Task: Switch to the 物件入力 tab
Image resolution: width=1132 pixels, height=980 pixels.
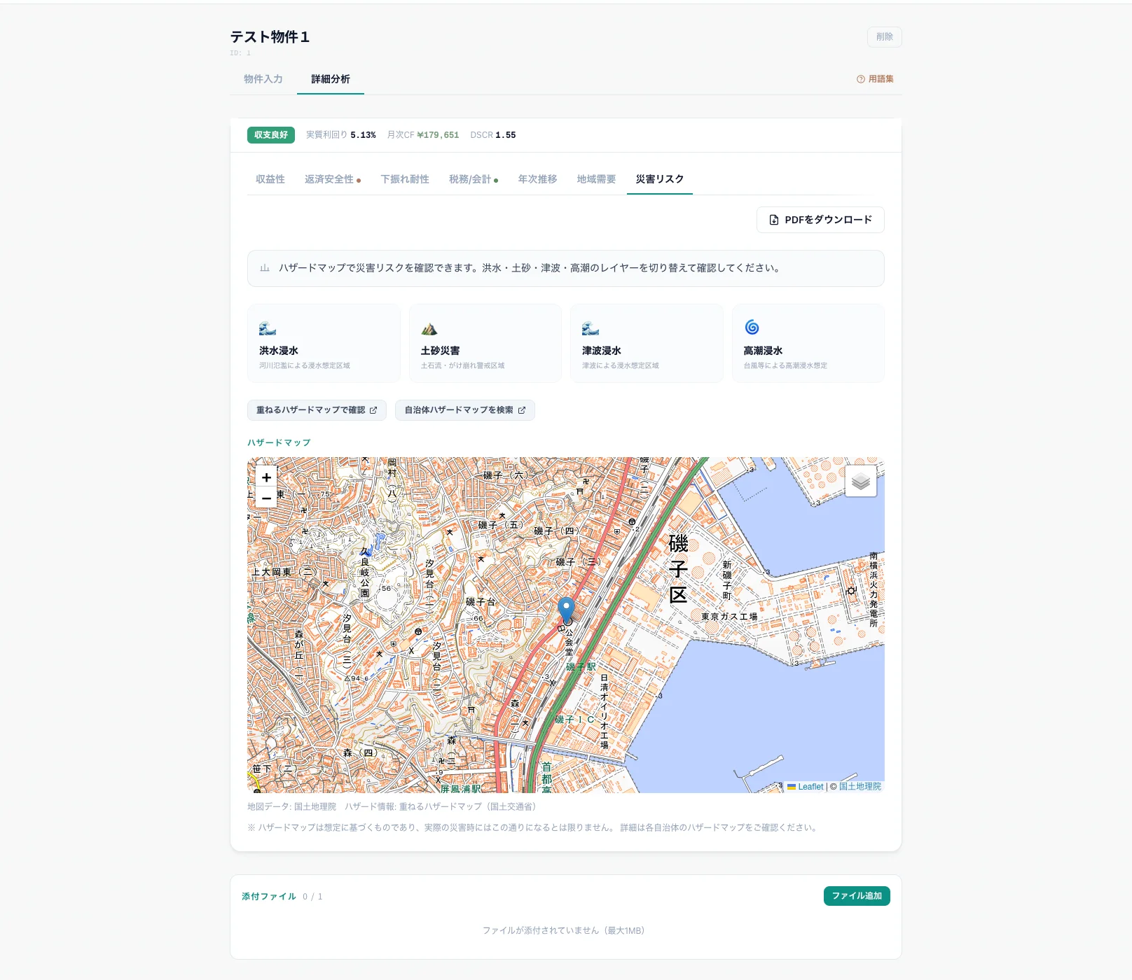Action: point(263,79)
